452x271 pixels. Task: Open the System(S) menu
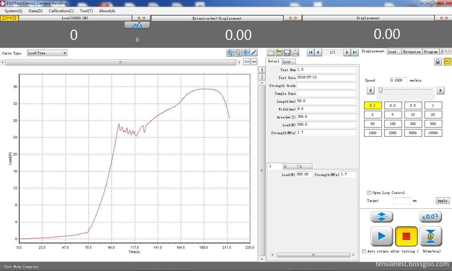click(14, 11)
